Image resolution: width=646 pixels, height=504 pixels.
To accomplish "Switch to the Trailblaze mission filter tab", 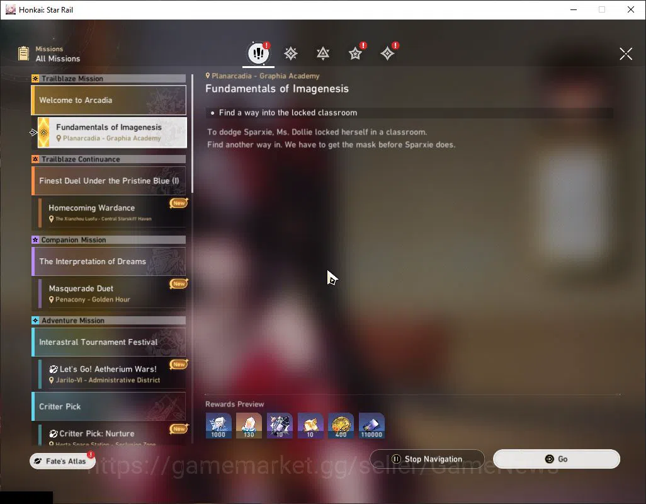I will (x=290, y=54).
